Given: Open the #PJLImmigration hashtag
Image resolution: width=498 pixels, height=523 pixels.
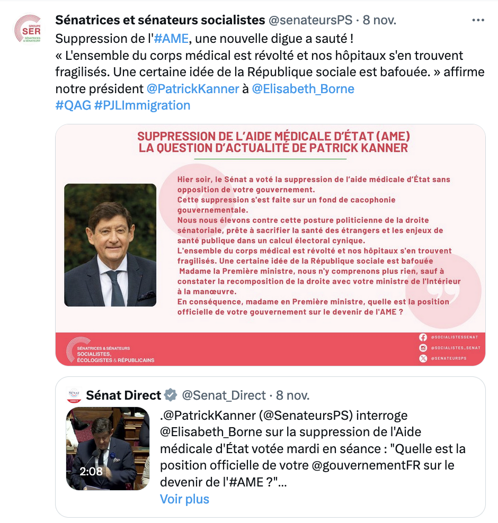Looking at the screenshot, I should tap(142, 105).
